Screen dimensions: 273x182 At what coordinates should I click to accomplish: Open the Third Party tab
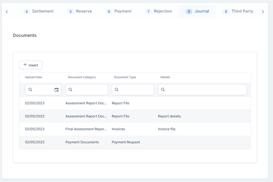tap(238, 11)
